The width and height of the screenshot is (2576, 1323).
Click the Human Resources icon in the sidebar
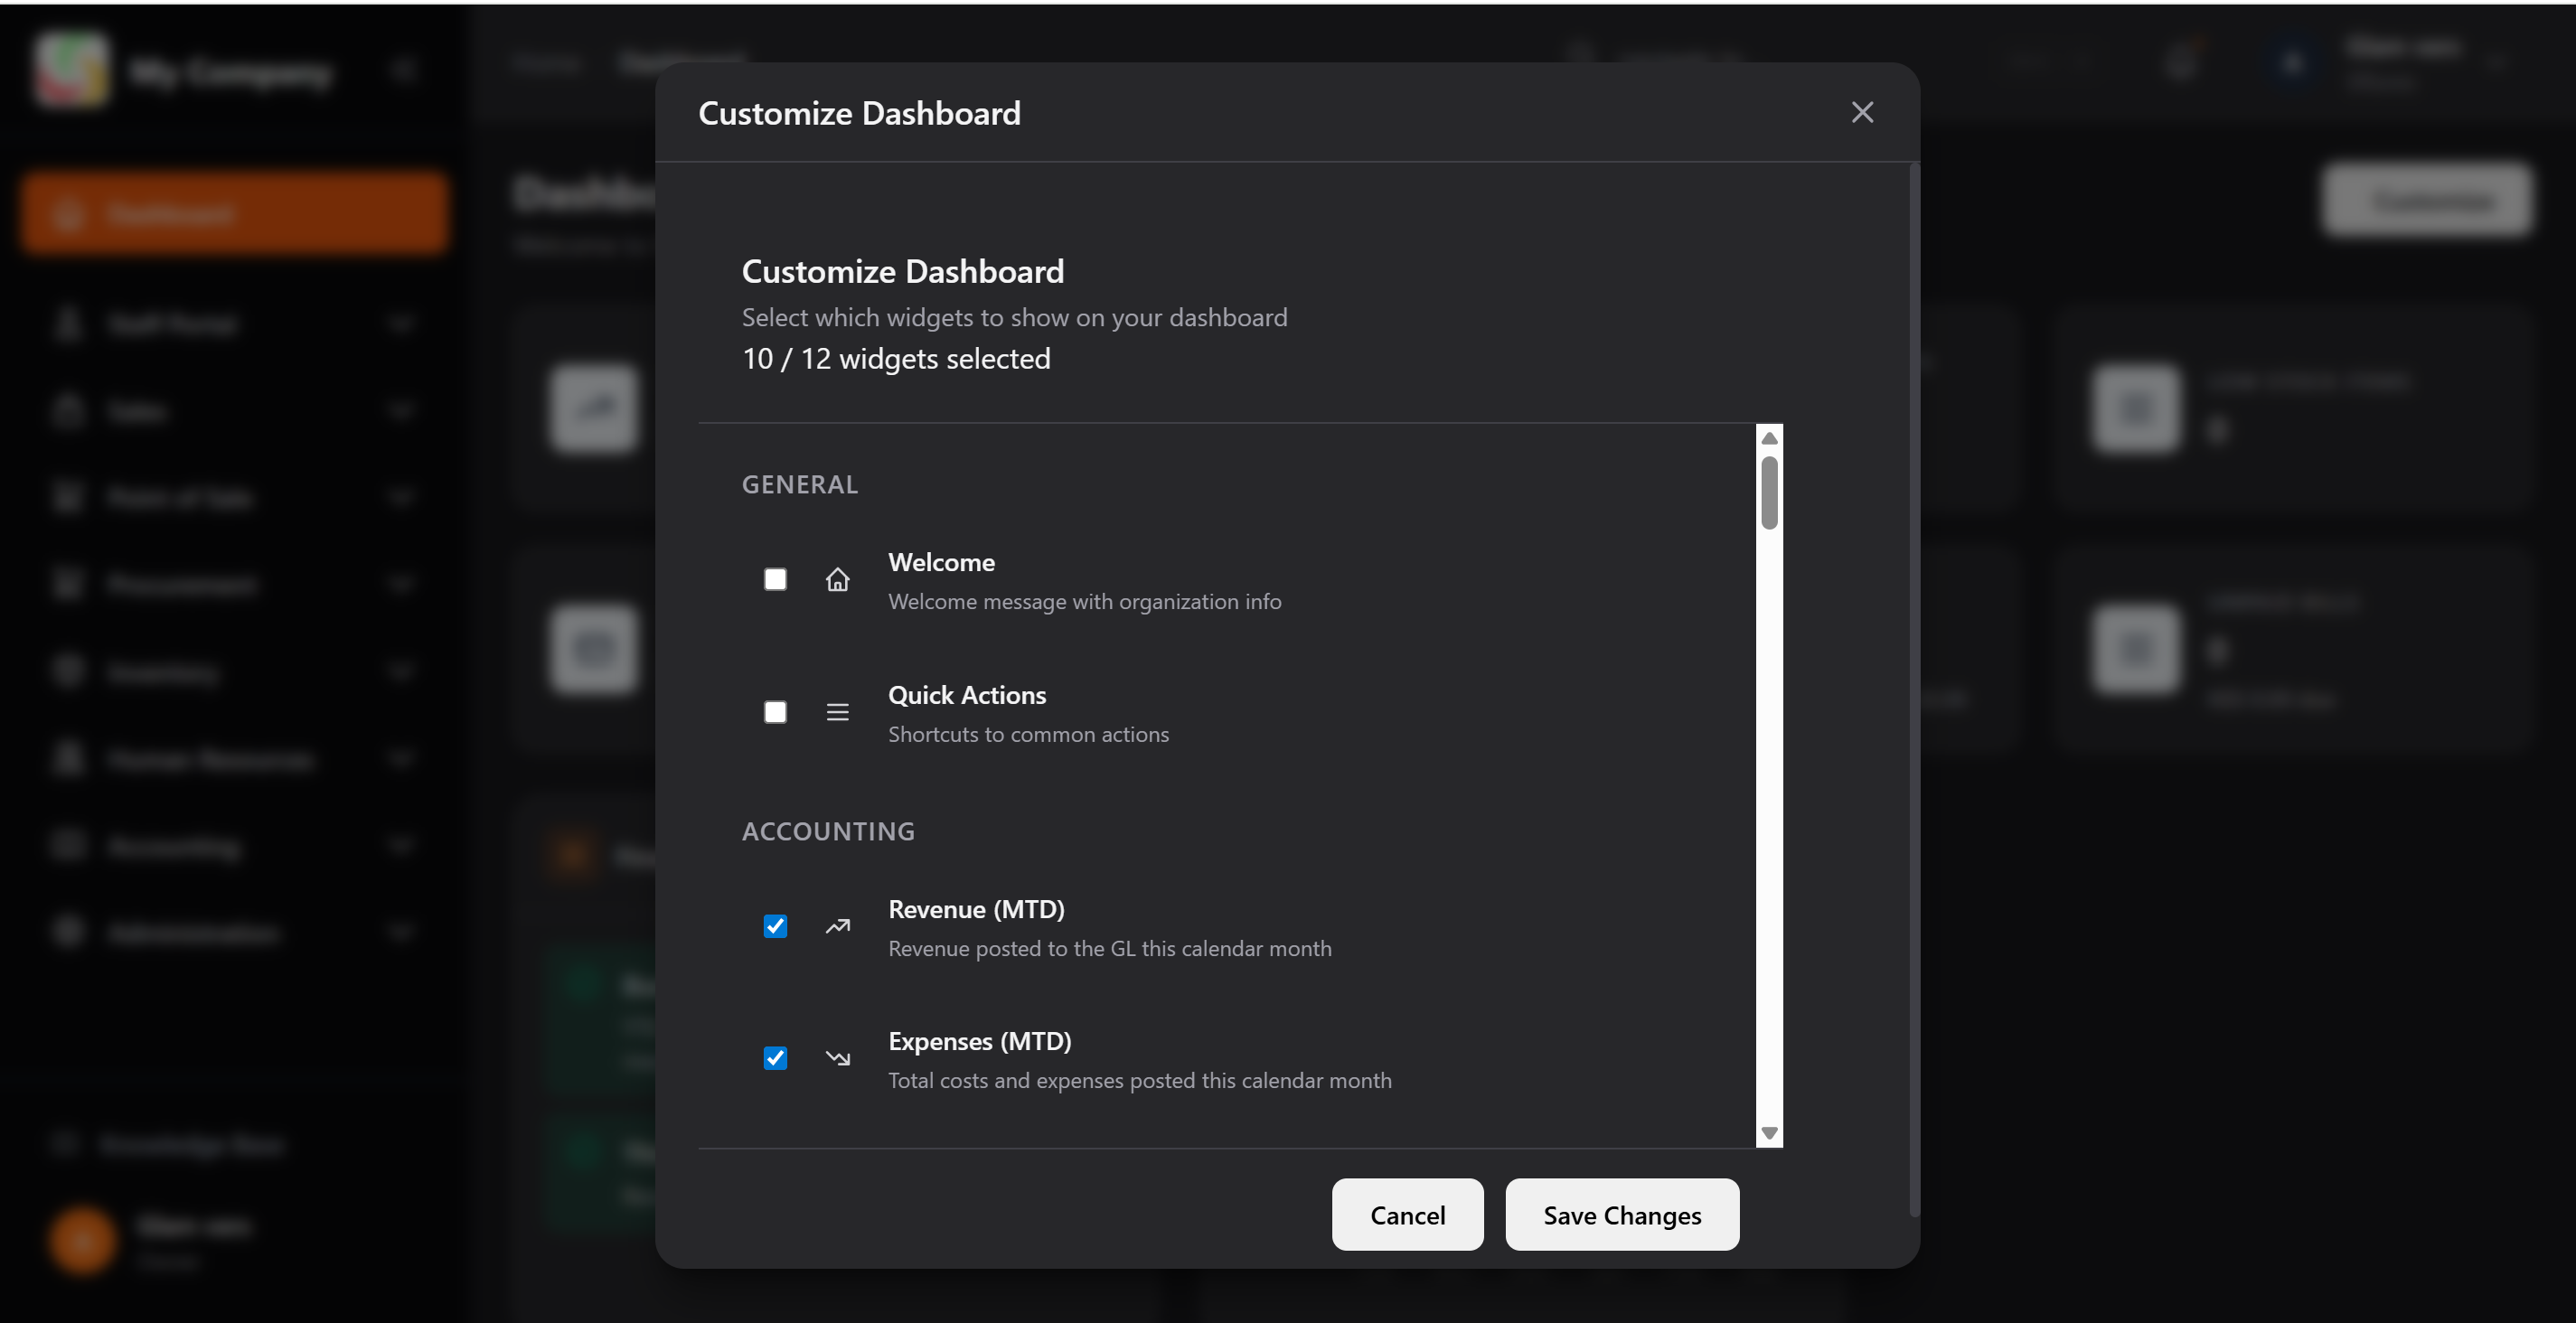pyautogui.click(x=68, y=759)
